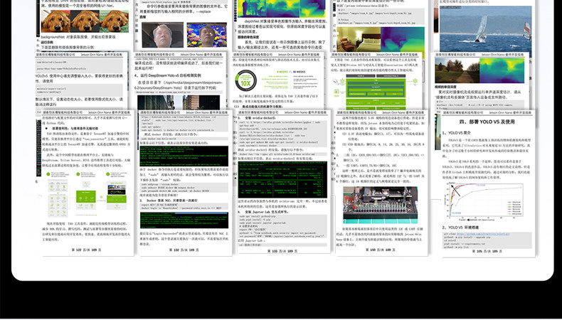Click the heading '四、部署 YOLO V5 及使用'

(487, 122)
